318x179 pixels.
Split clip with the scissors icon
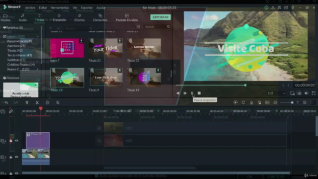click(x=37, y=102)
